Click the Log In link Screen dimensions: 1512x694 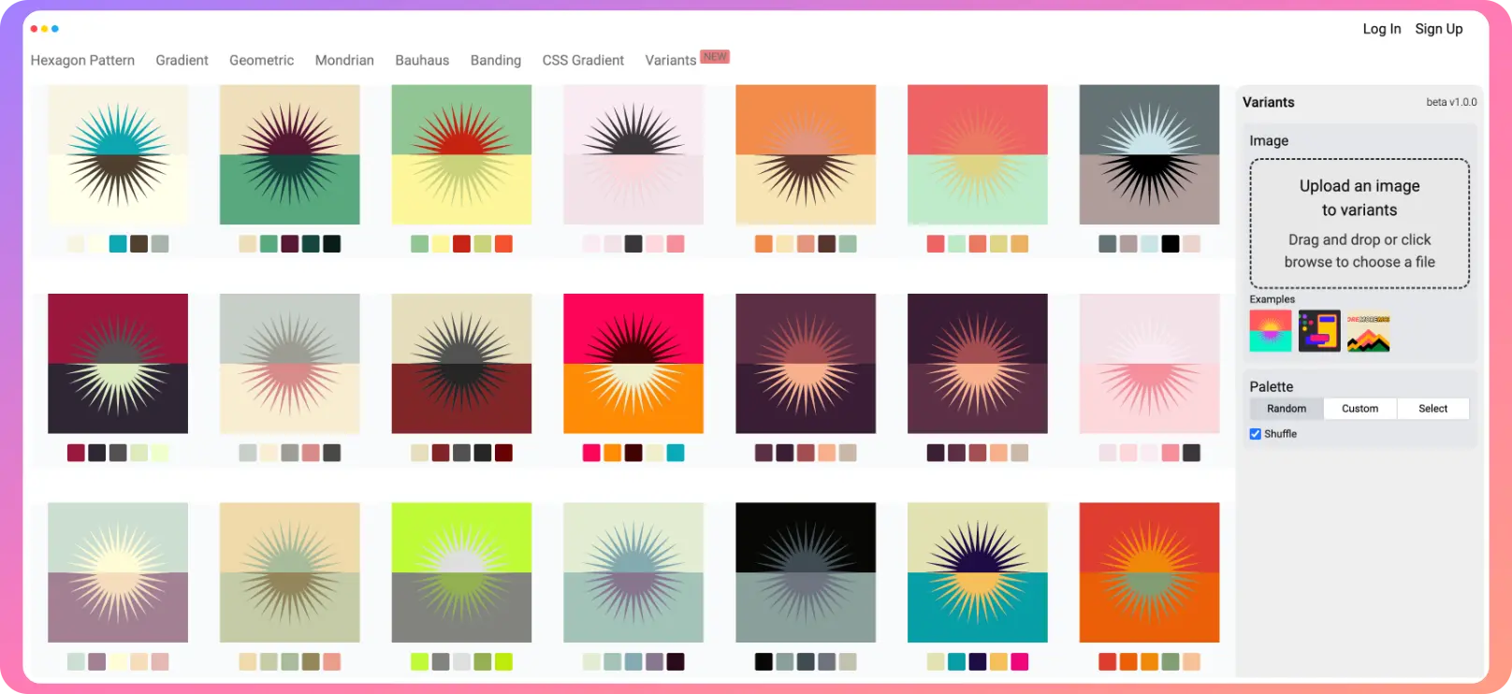point(1381,29)
